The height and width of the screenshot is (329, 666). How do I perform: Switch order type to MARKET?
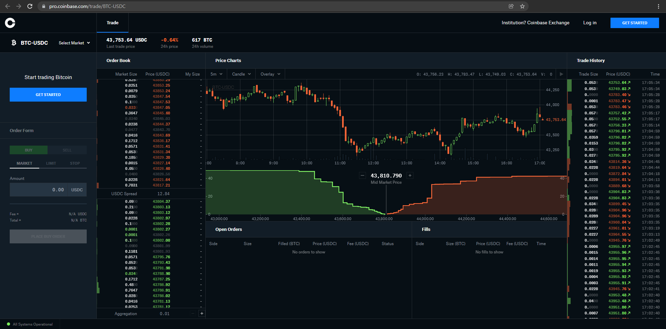[x=24, y=163]
